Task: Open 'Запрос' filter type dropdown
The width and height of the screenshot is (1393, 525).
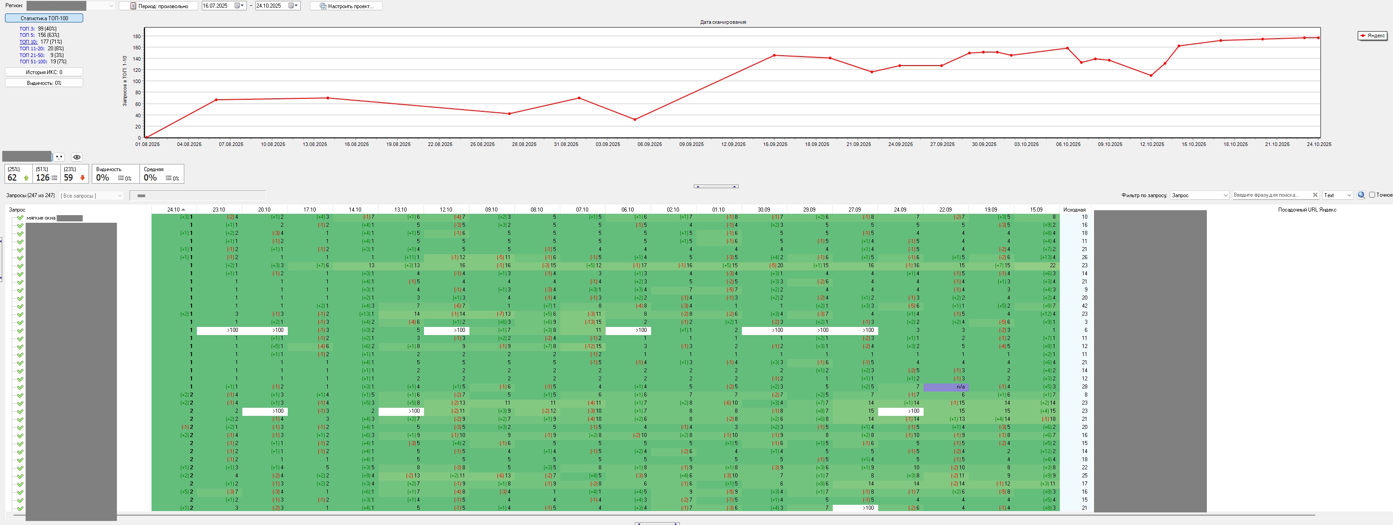Action: 1225,195
